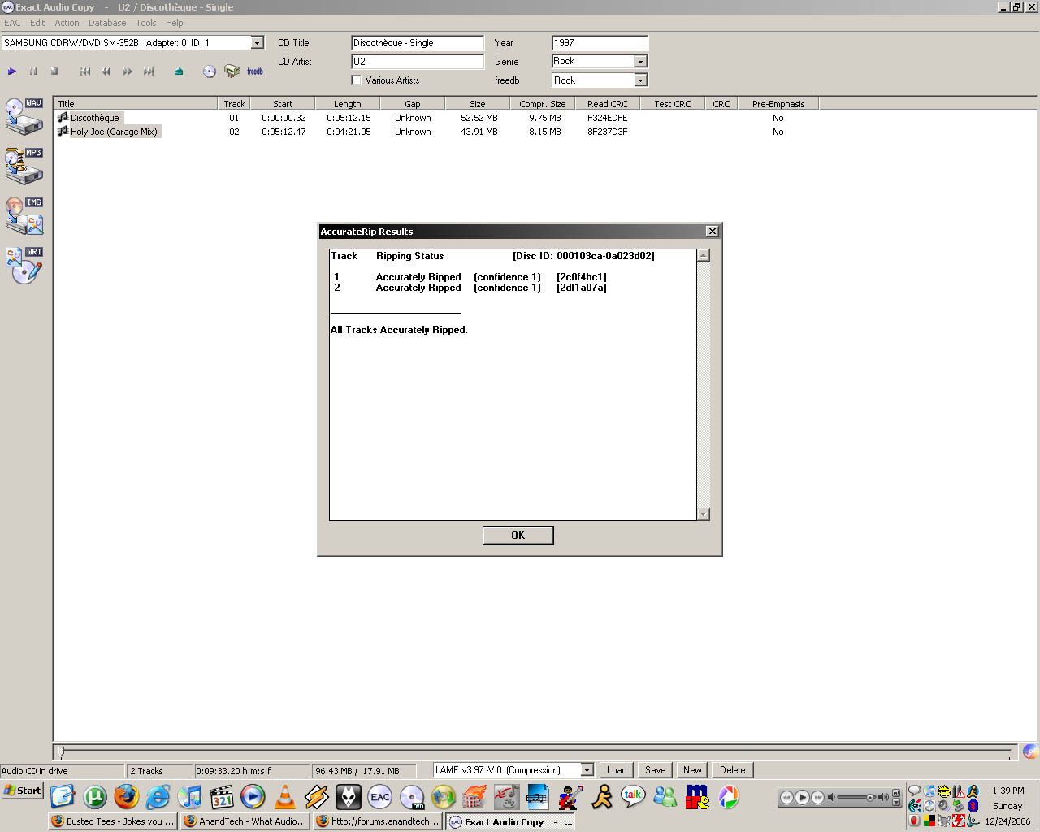Click the Read CRC value F324EDFE
The image size is (1040, 832).
tap(608, 118)
